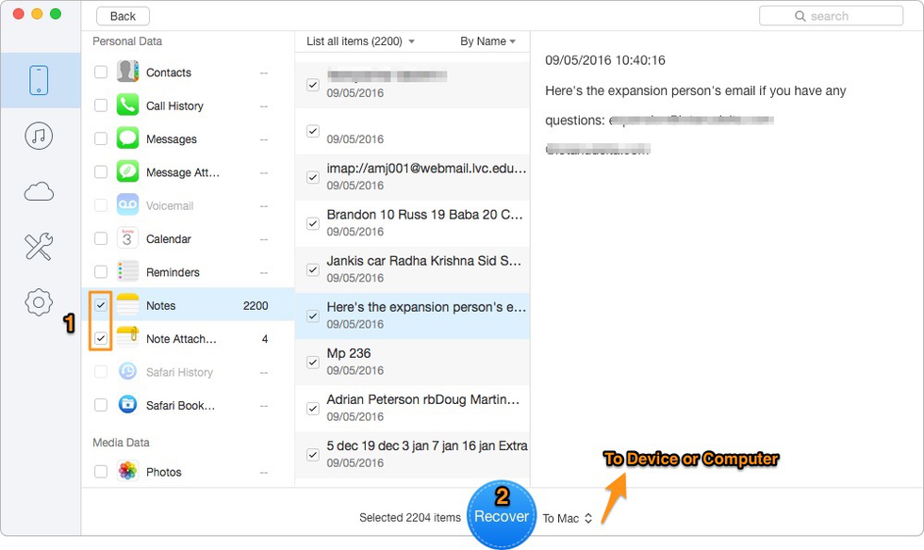The image size is (924, 550).
Task: Open the tools section via the wrench icon
Action: pyautogui.click(x=38, y=247)
